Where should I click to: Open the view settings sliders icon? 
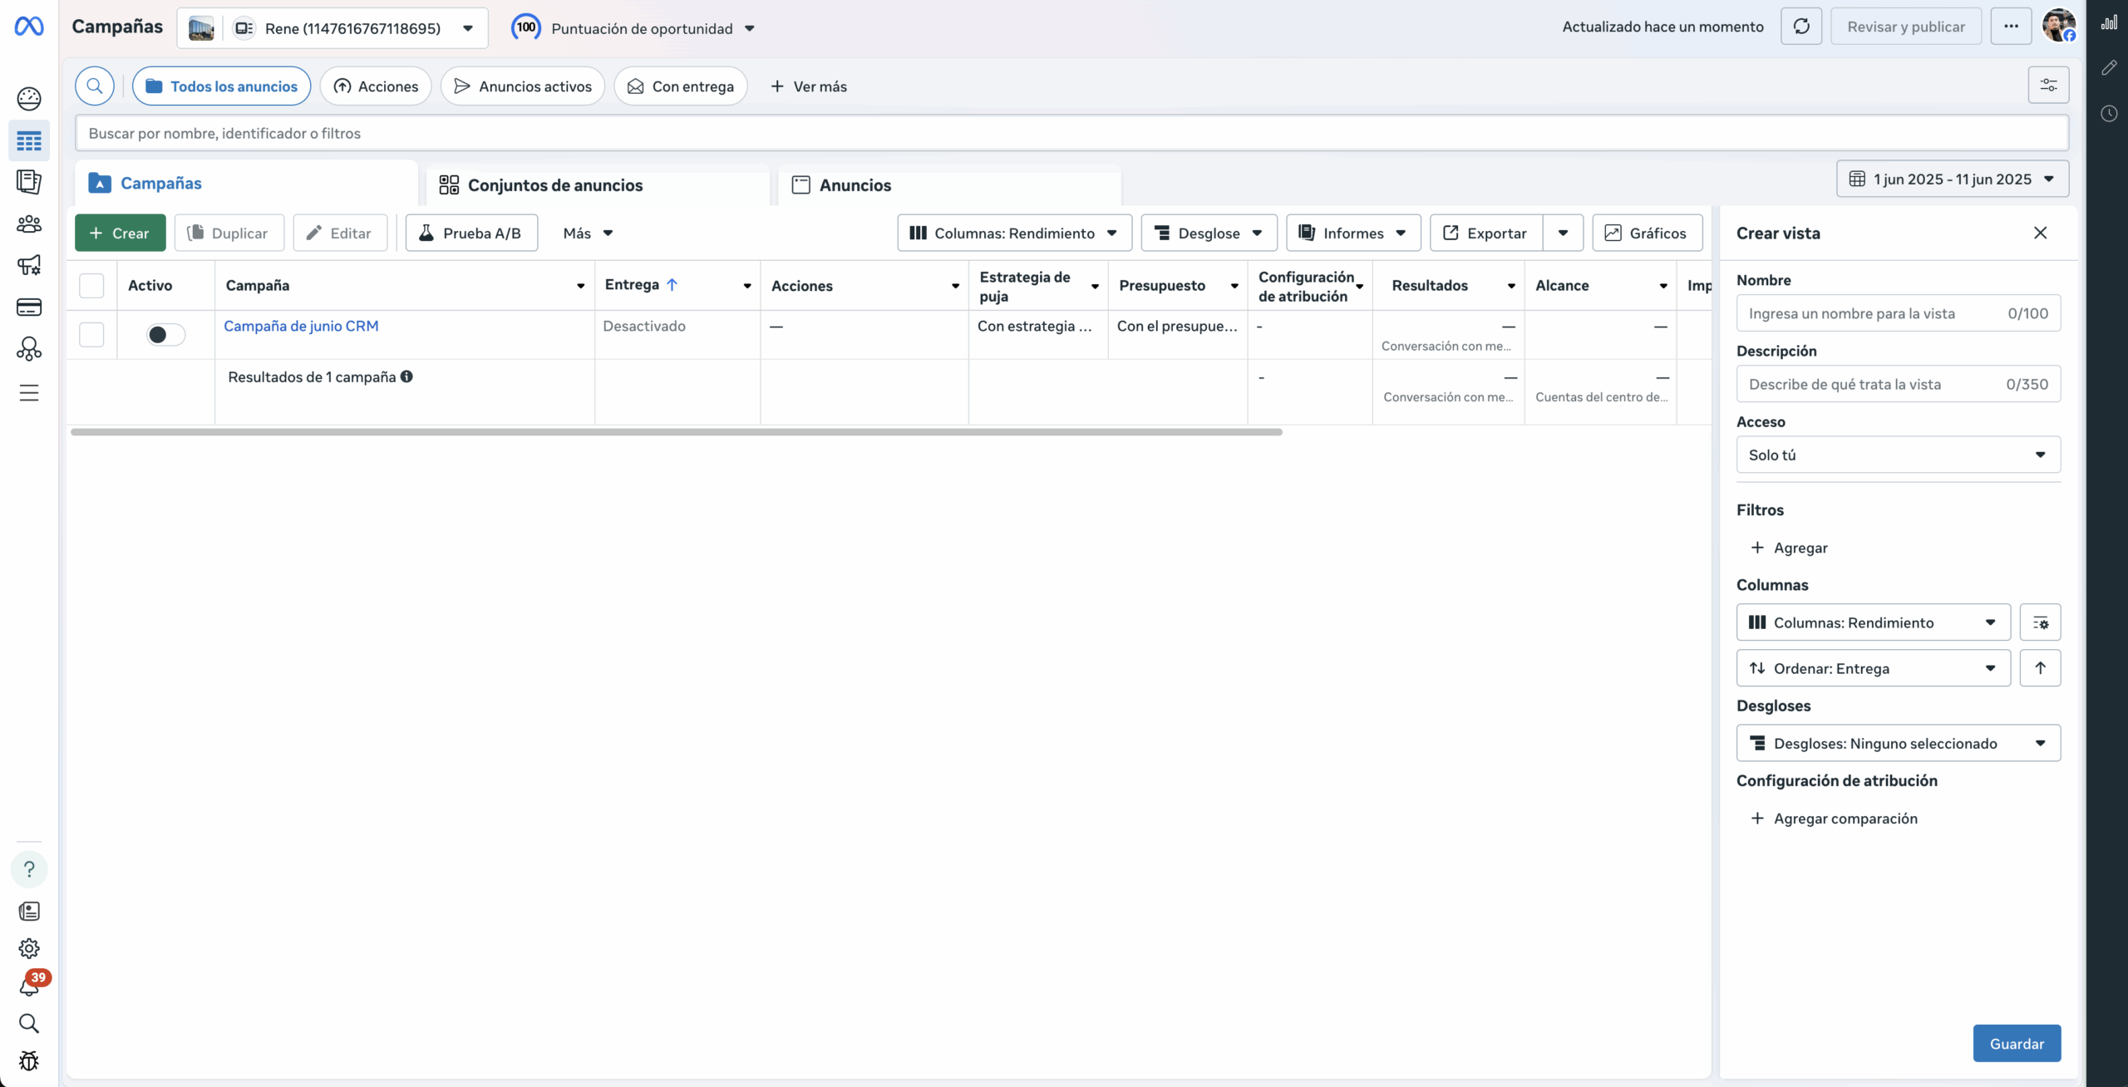pos(2048,85)
